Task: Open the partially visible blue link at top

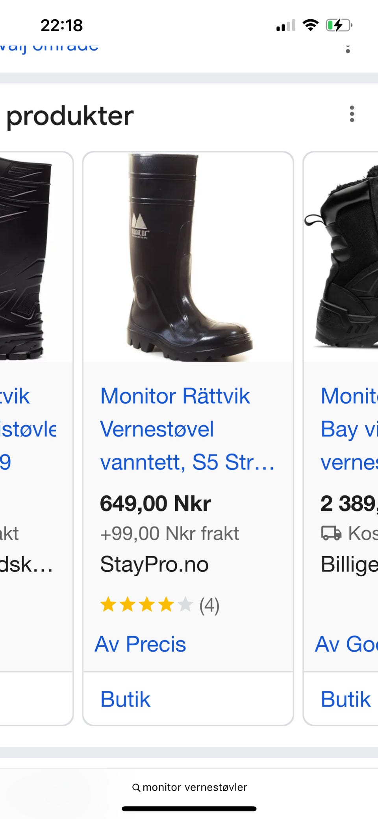Action: click(x=49, y=47)
